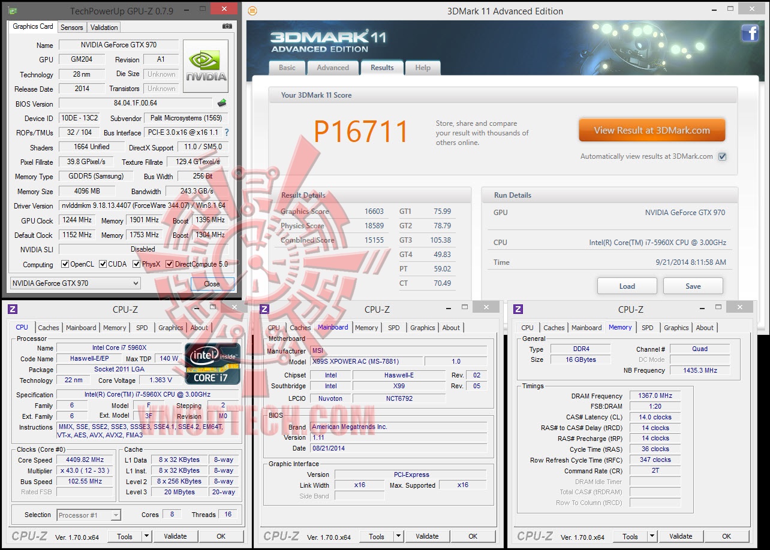Image resolution: width=770 pixels, height=550 pixels.
Task: Click OK in the CPU-Z Mainboard window
Action: [473, 536]
